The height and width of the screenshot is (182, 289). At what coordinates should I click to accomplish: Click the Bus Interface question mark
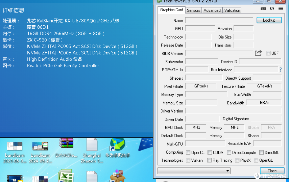tap(280, 69)
